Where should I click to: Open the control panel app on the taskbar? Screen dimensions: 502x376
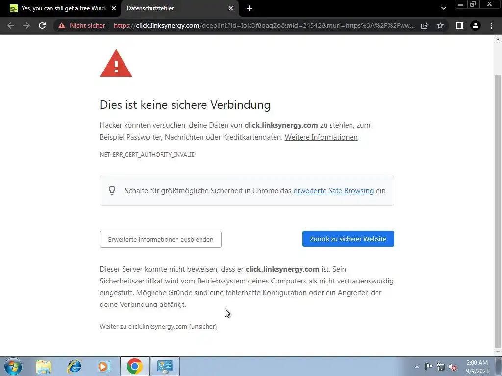[x=165, y=366]
